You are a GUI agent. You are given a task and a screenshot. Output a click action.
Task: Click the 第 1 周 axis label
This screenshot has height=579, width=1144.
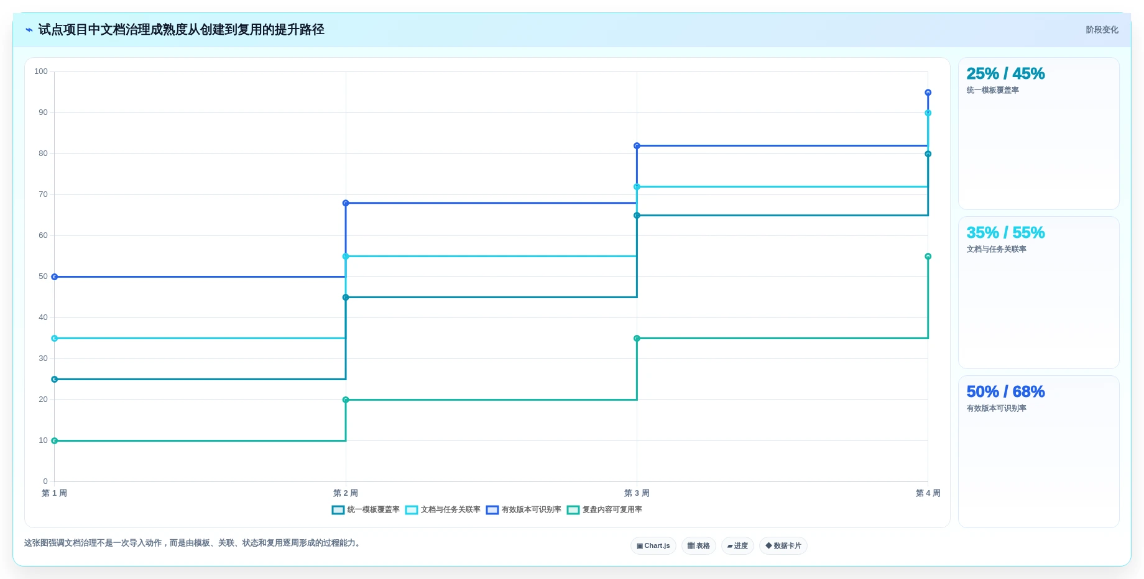tap(54, 493)
